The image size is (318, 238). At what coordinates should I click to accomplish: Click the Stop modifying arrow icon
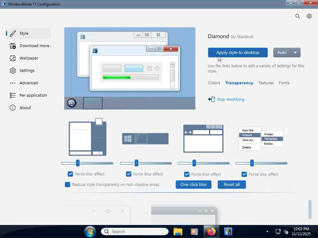pos(211,99)
